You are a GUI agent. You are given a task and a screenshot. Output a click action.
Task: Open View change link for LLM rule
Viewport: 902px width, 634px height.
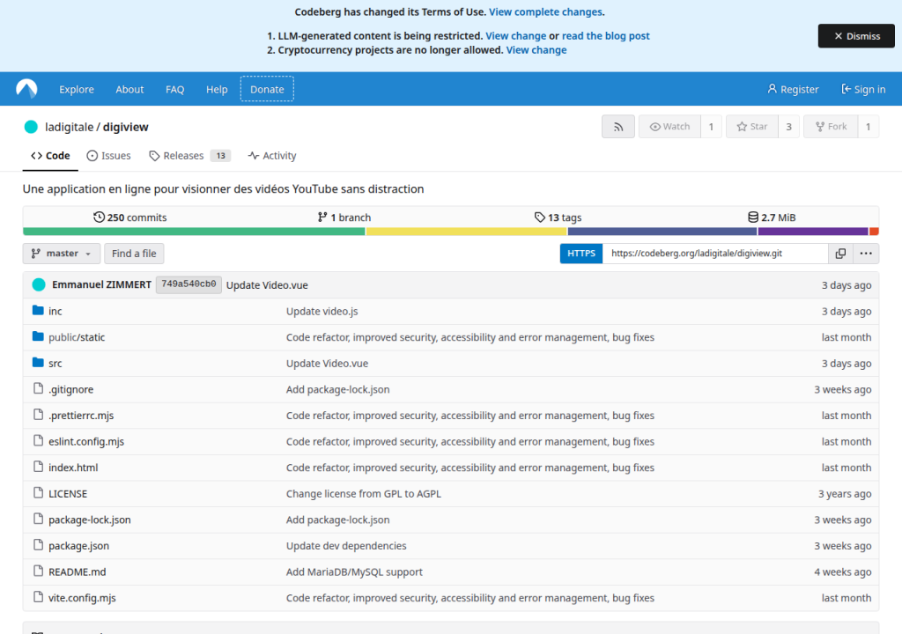pos(516,36)
